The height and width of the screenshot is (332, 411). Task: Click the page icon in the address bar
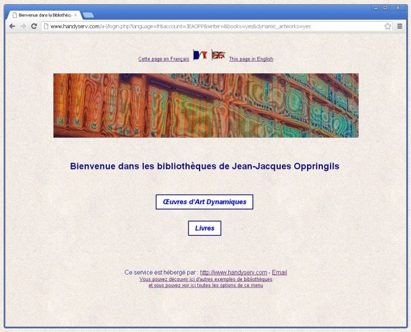(46, 26)
